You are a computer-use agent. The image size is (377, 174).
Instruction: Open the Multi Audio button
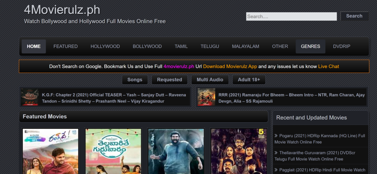(210, 80)
